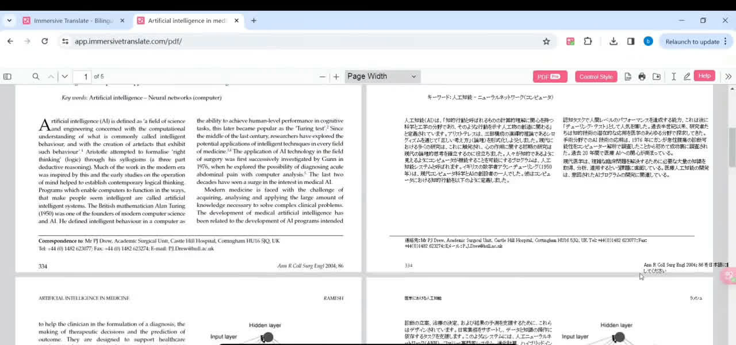736x345 pixels.
Task: Open the tab search dropdown
Action: (x=9, y=21)
